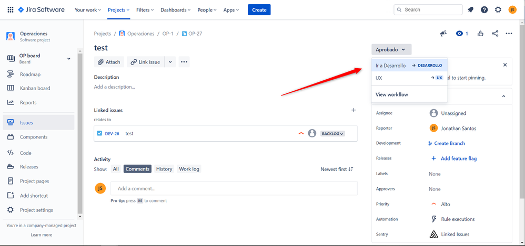Click the Aprobado status dropdown
The image size is (525, 246).
tap(391, 49)
